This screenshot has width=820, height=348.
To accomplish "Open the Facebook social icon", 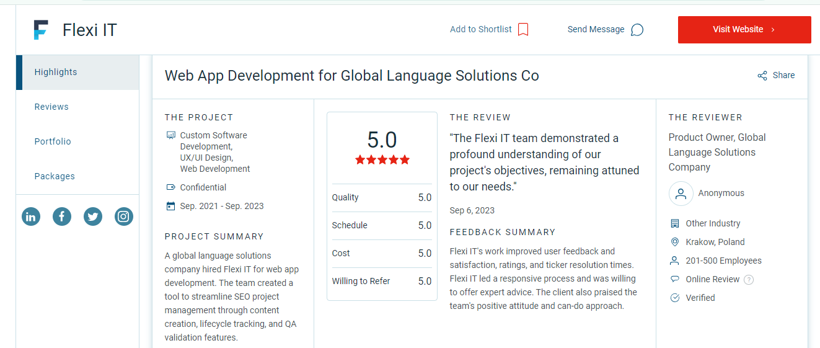I will tap(62, 216).
